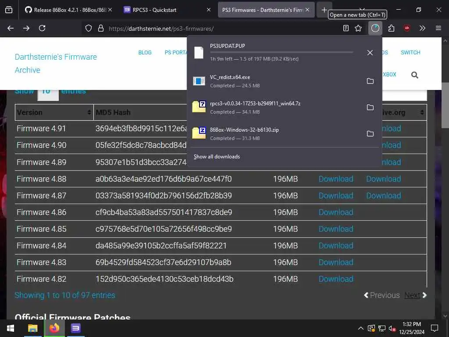Show 86Box zip in folder
The height and width of the screenshot is (337, 449).
(x=370, y=134)
